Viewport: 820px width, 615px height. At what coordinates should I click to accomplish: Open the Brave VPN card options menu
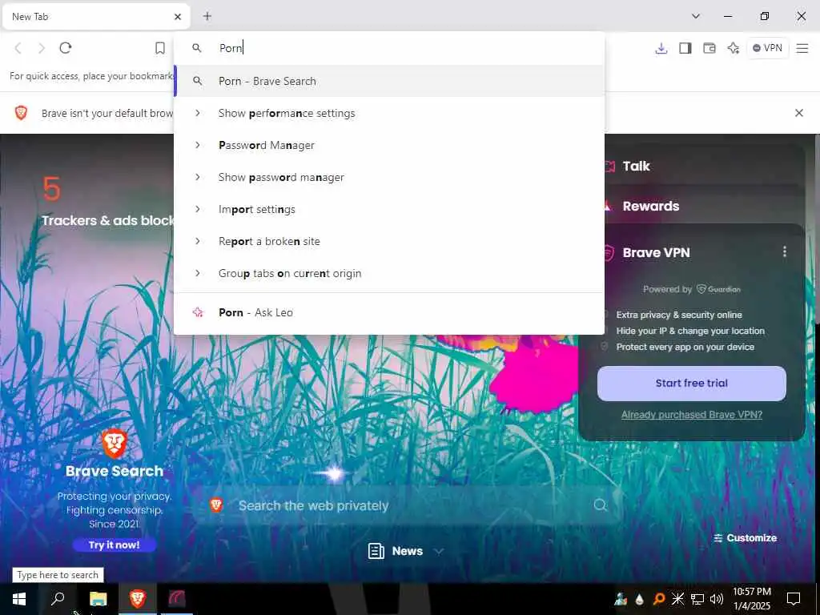click(x=785, y=251)
